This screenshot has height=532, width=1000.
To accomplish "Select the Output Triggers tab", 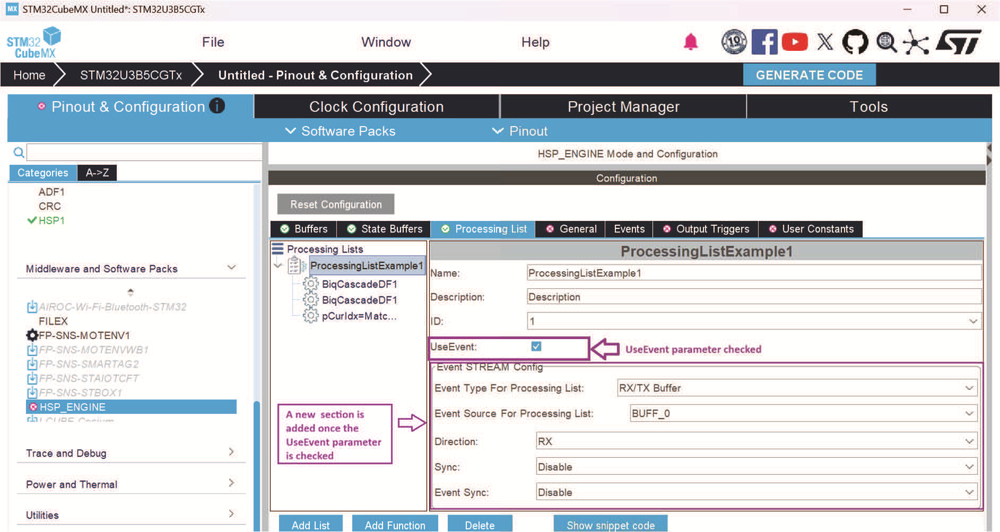I will [706, 229].
